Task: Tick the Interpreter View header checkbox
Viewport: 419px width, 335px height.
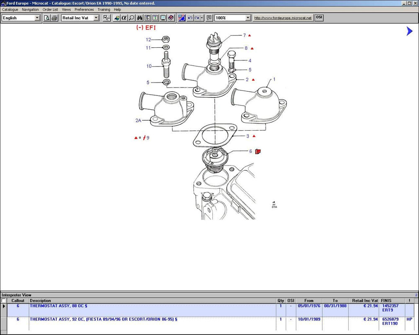Action: [x=3, y=301]
